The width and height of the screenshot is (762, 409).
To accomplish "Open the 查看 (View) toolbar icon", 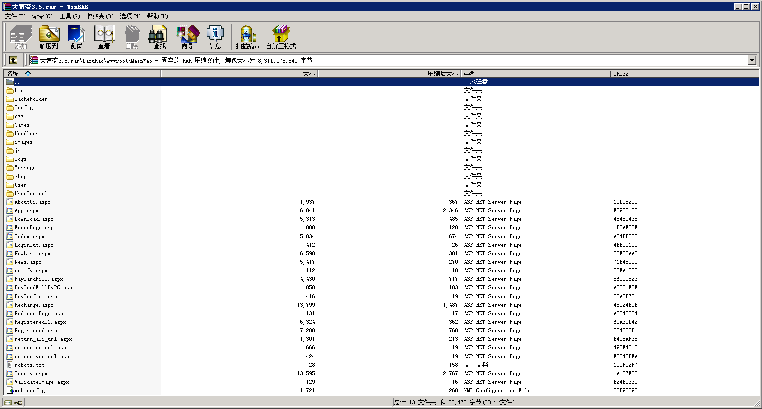I will pos(104,37).
